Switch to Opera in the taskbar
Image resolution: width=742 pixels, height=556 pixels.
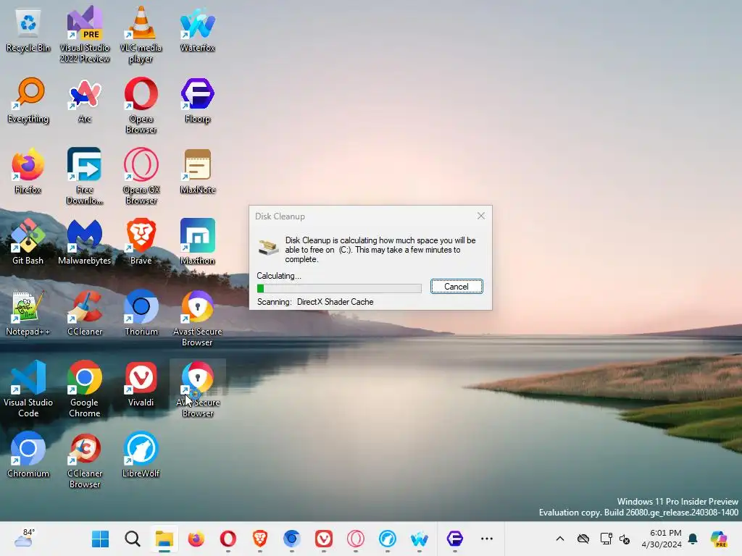coord(228,539)
